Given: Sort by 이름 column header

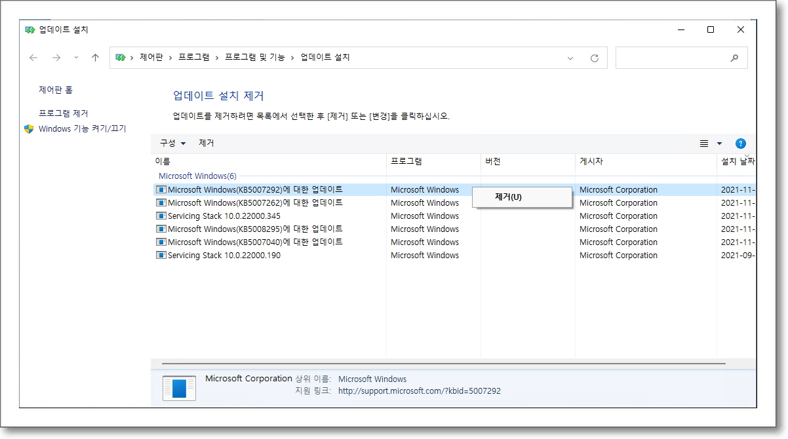Looking at the screenshot, I should click(x=269, y=161).
